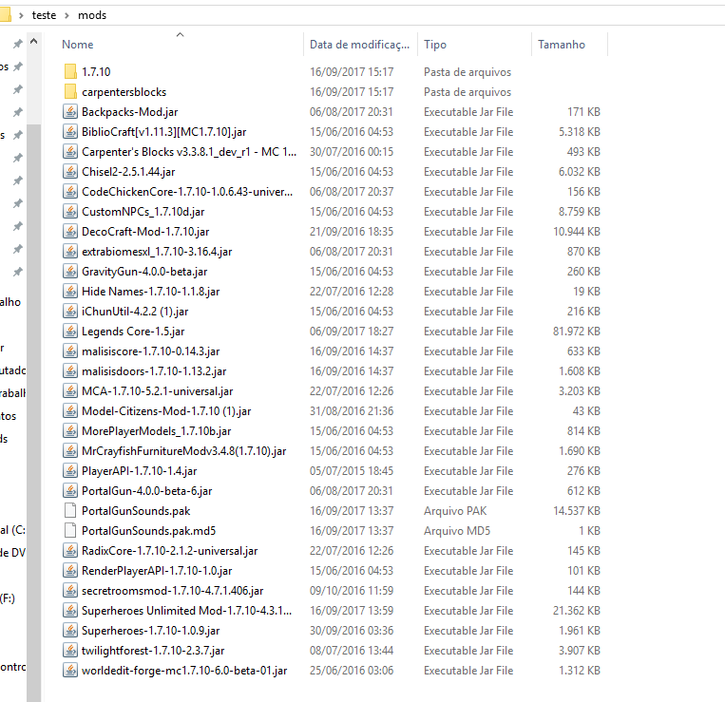
Task: Click the Backpacks-Mod.jar file icon
Action: (x=70, y=111)
